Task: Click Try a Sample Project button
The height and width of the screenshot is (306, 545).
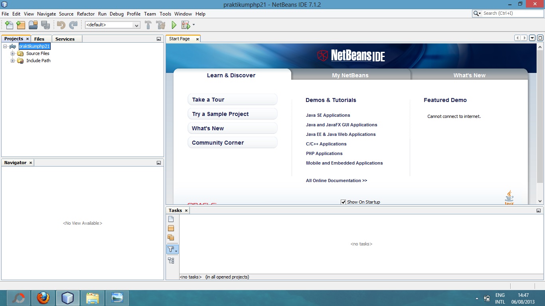Action: [233, 114]
